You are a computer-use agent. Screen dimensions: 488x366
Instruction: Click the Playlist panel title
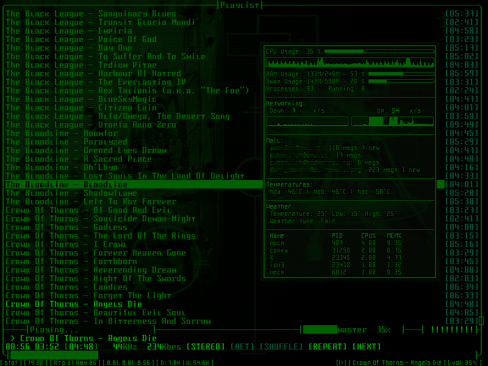239,5
